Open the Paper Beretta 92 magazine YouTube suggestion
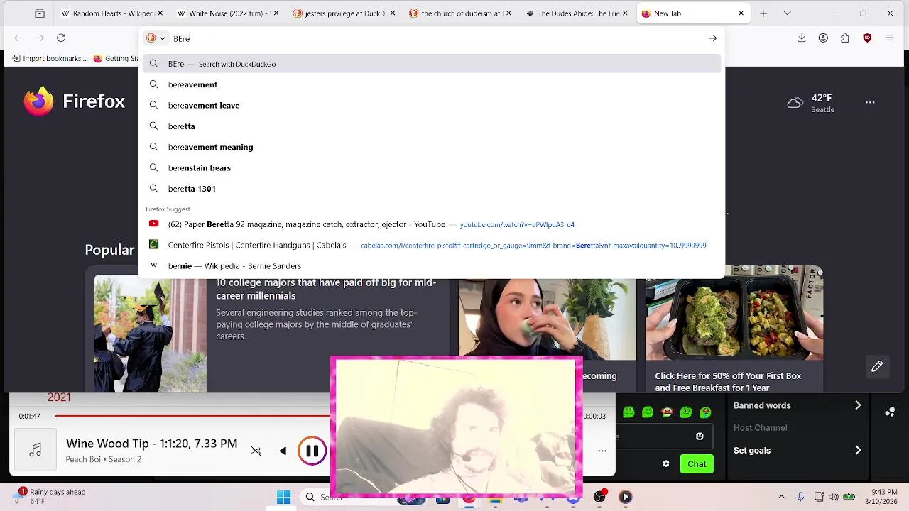This screenshot has height=511, width=909. [x=432, y=224]
